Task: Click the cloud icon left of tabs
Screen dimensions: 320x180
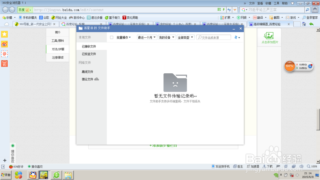Action: [x=6, y=24]
